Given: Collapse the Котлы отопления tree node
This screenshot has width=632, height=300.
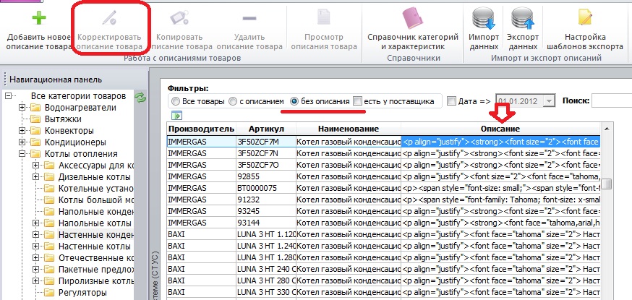Looking at the screenshot, I should point(22,154).
